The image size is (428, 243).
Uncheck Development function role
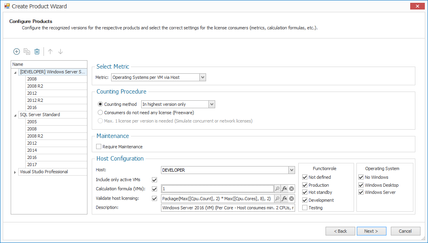(x=305, y=200)
